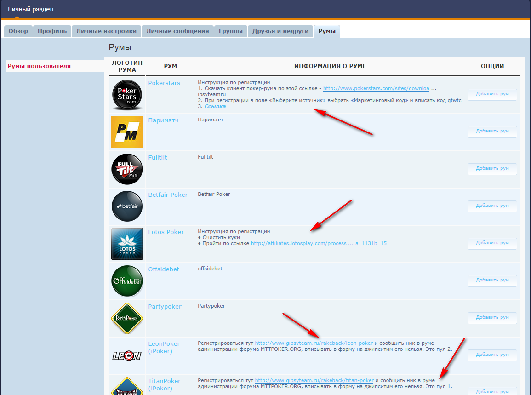Select Румы пользователя in the sidebar
The image size is (531, 395).
[39, 66]
